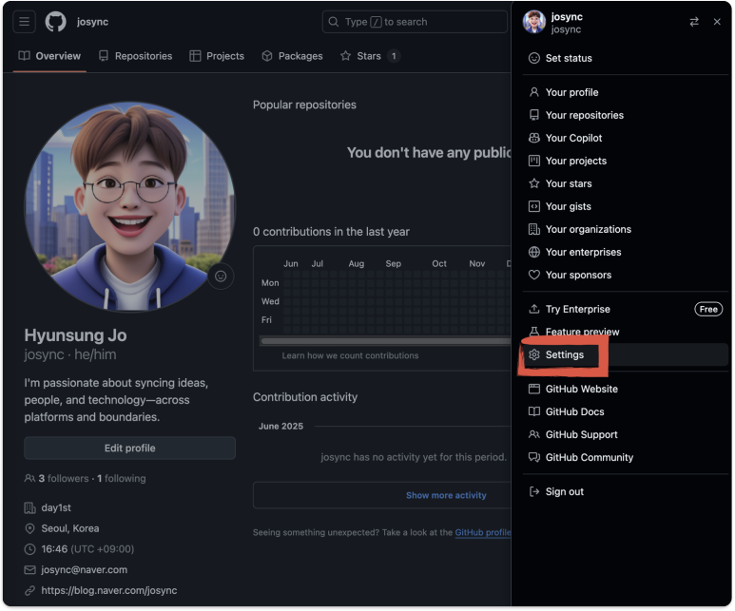Click the large profile avatar picture
Viewport: 735px width, 611px height.
click(130, 206)
